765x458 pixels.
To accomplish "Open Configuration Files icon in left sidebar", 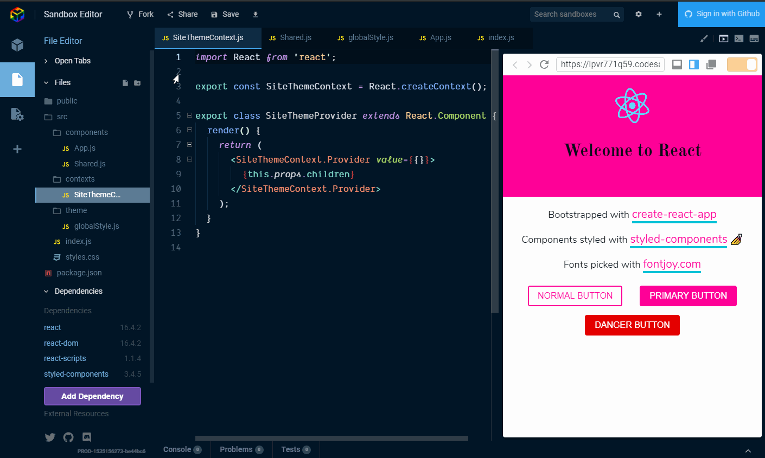I will click(x=17, y=114).
